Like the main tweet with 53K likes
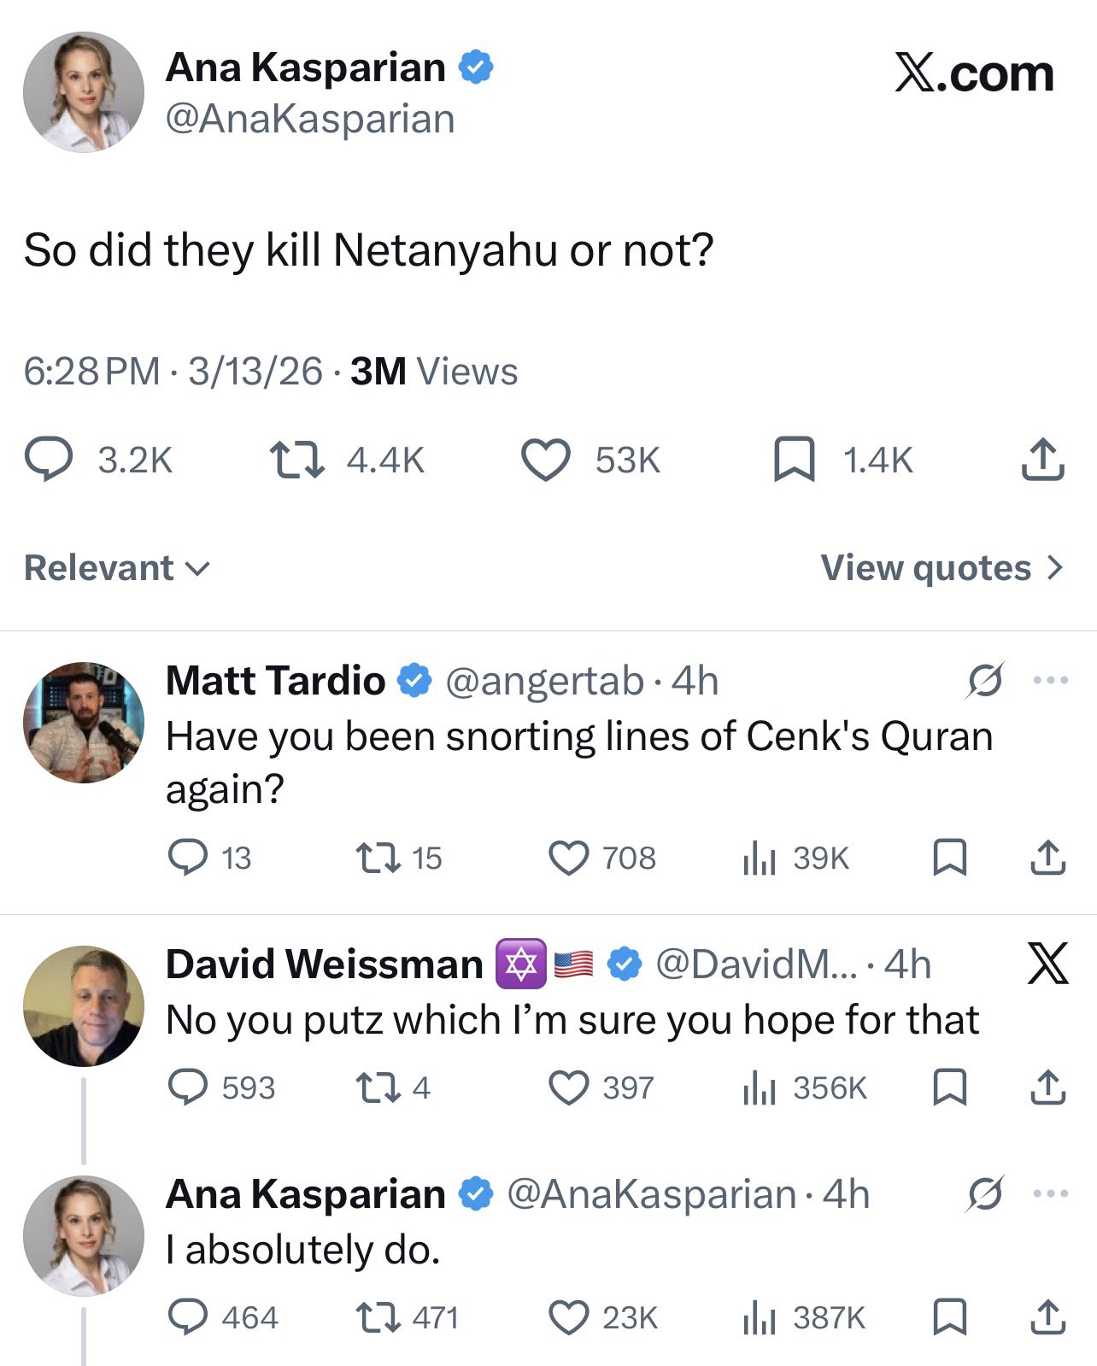Screen dimensions: 1097x1366 (546, 460)
